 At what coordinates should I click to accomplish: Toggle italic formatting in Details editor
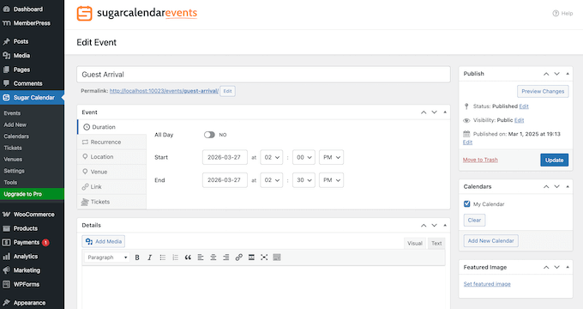tap(150, 257)
